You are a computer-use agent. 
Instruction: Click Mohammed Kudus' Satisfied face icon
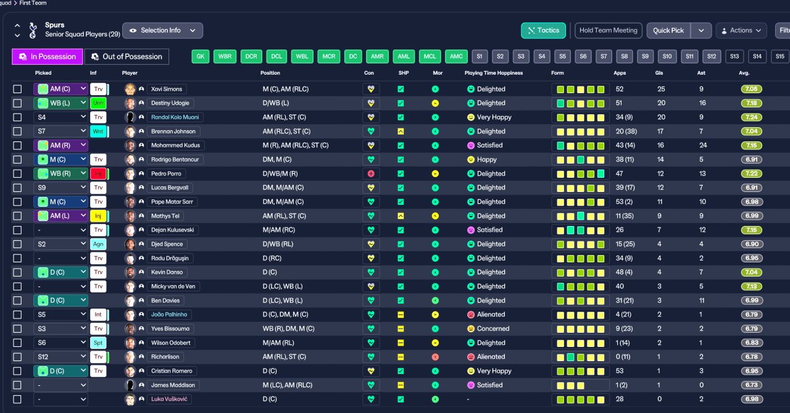click(x=471, y=146)
